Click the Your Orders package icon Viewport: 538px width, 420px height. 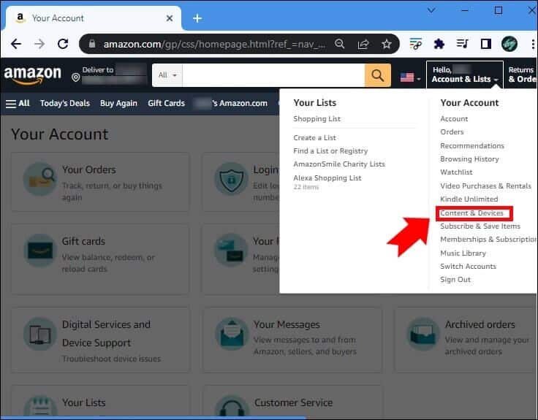(40, 179)
